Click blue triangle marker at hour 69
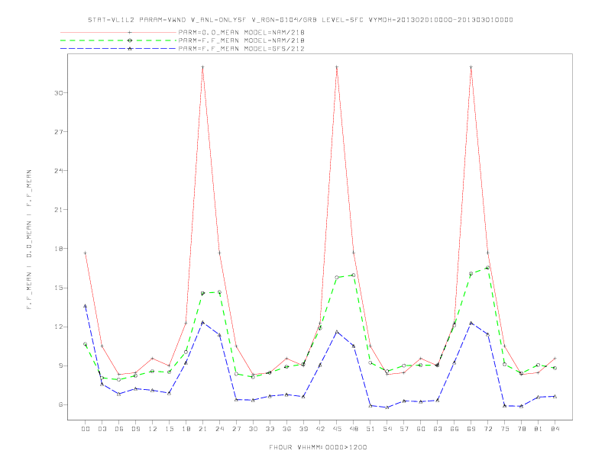The image size is (605, 467). tap(471, 323)
